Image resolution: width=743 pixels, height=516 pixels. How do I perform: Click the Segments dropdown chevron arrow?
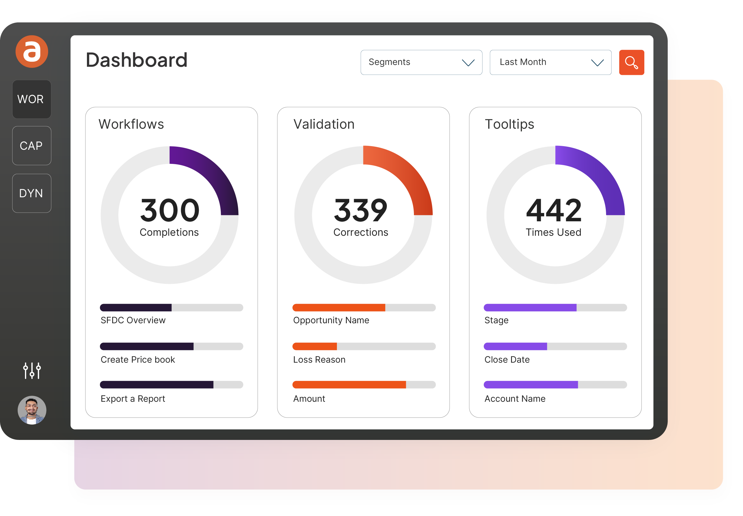coord(468,63)
